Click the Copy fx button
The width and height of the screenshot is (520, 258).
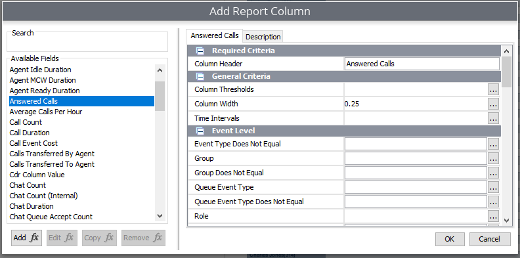99,238
